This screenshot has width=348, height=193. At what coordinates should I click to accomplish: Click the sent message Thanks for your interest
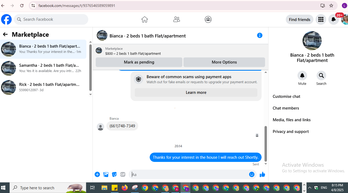[x=206, y=157]
